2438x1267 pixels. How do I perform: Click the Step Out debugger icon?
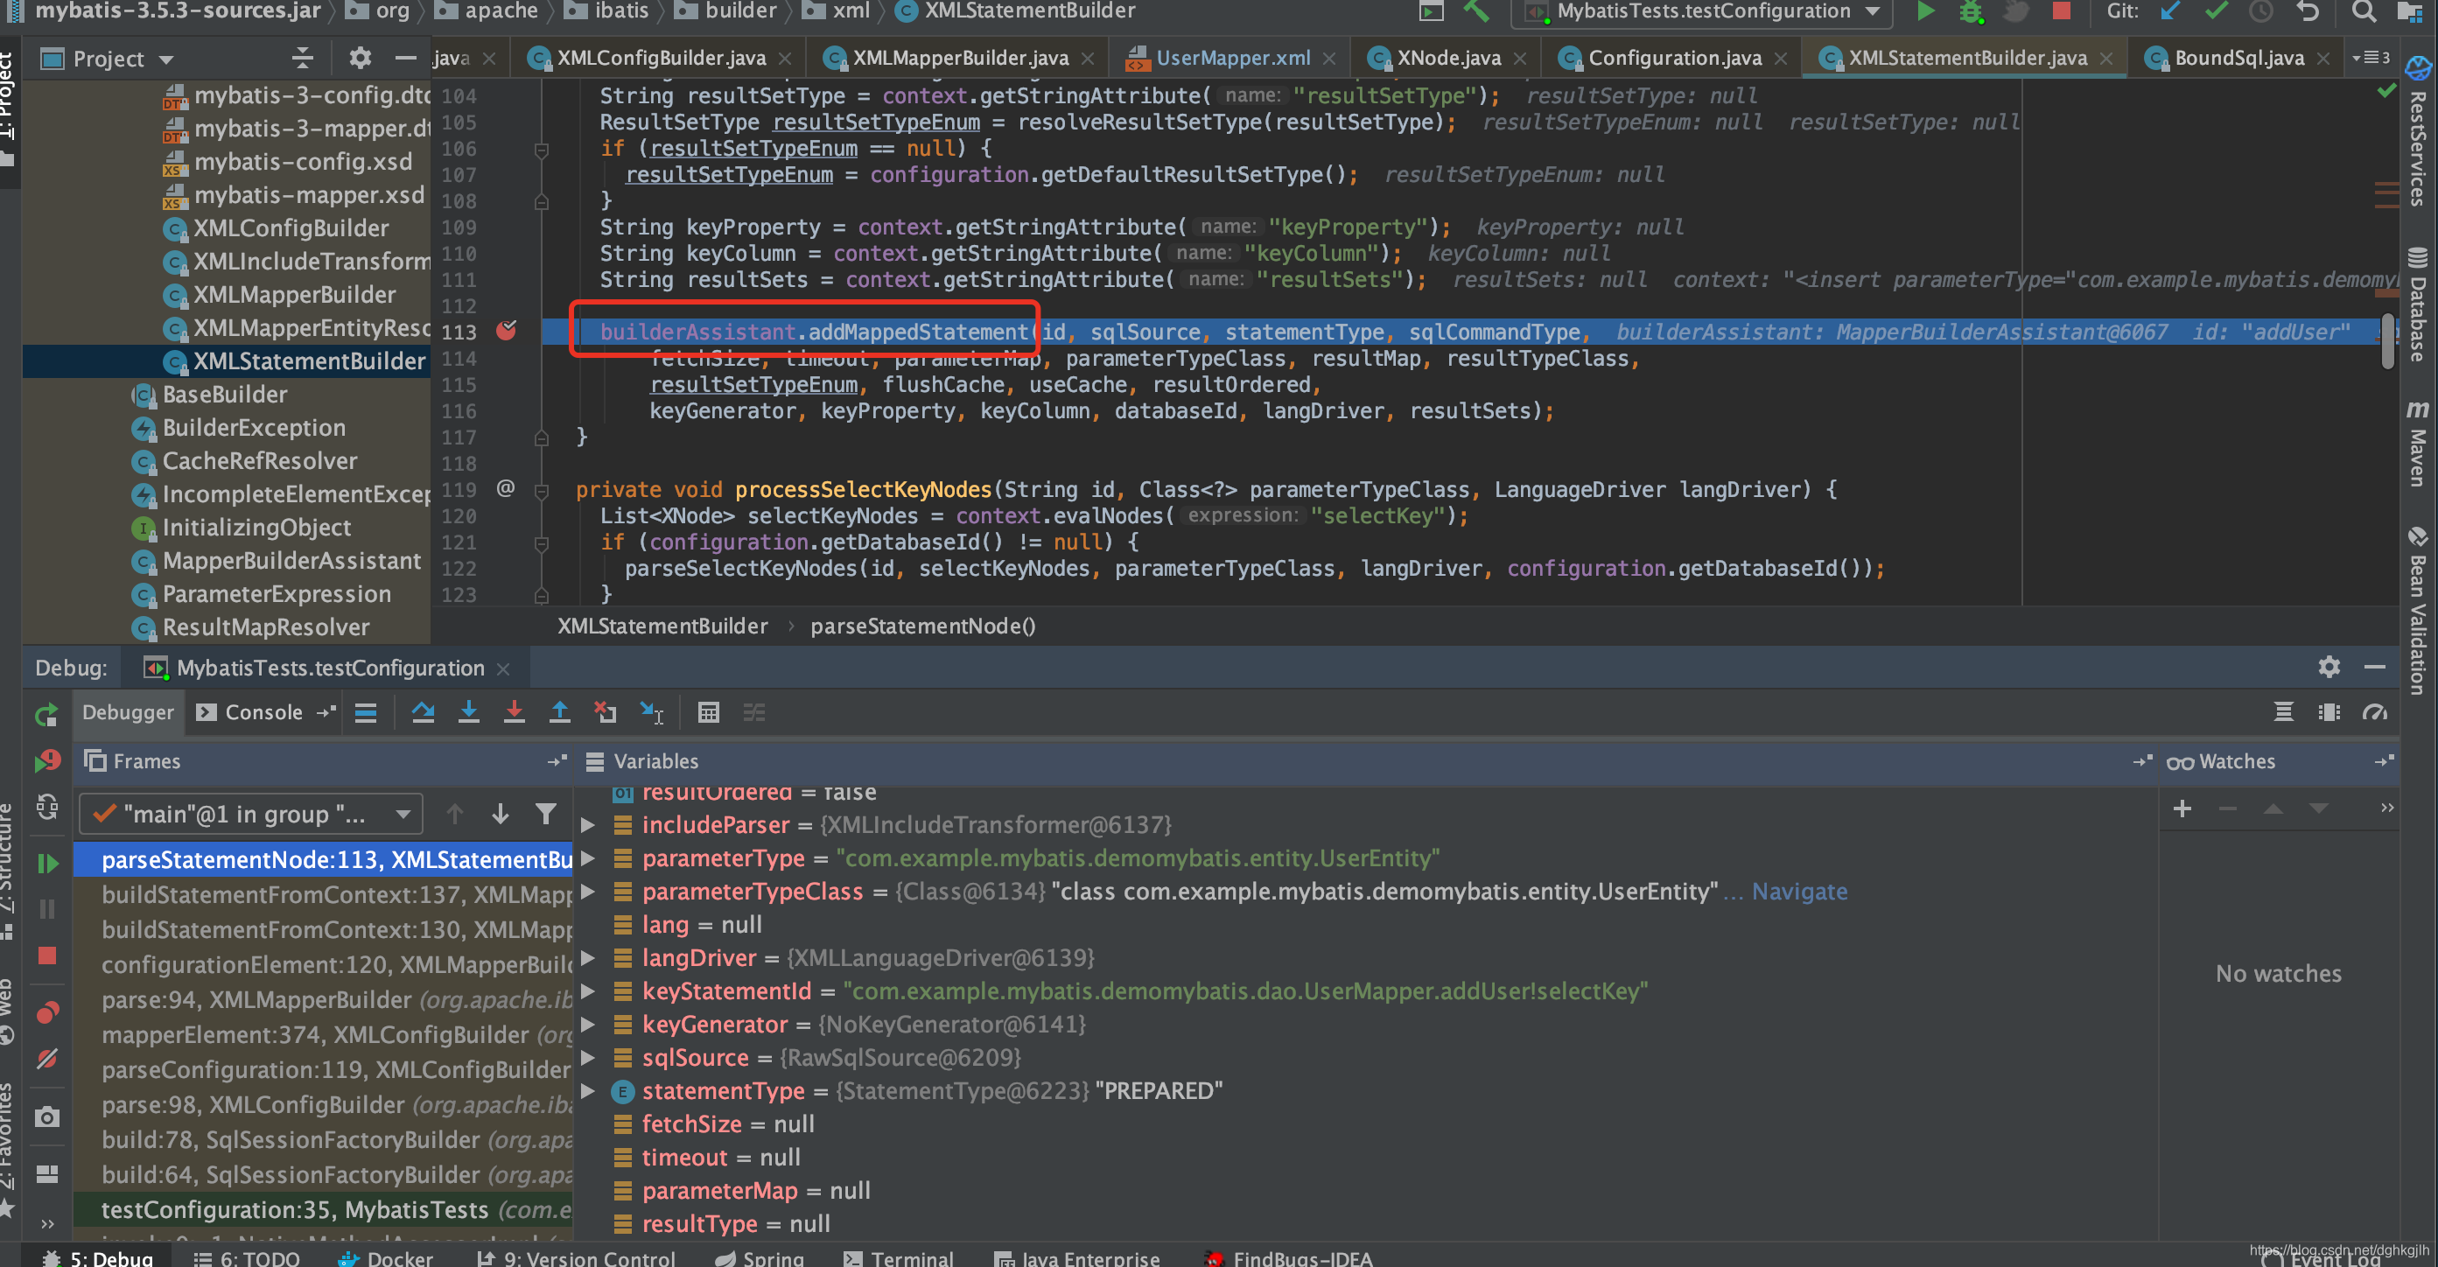coord(559,712)
